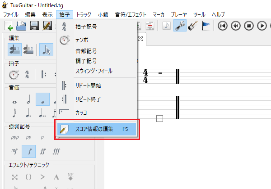Click the blue flag marker icon
271x189 pixels.
[206, 26]
